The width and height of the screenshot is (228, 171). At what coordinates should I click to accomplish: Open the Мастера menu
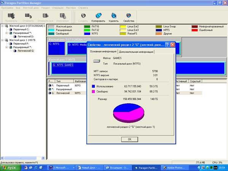click(71, 8)
